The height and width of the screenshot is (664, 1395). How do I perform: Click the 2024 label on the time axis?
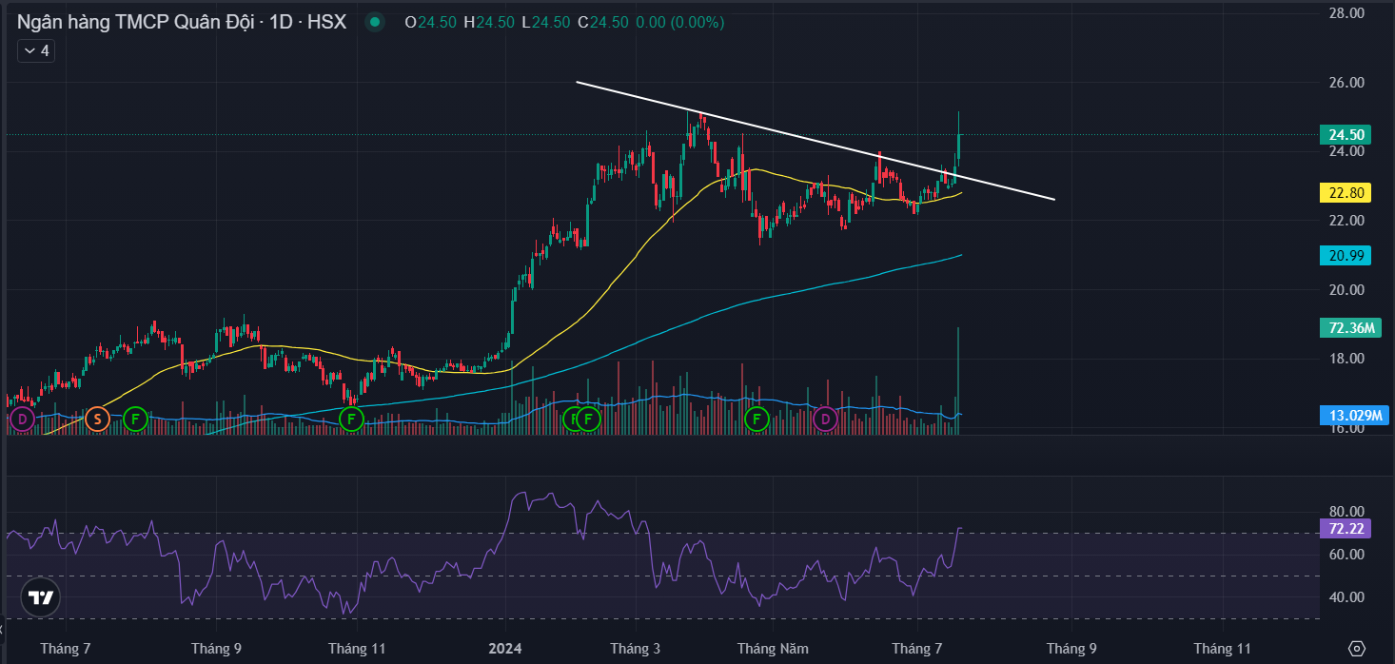504,649
